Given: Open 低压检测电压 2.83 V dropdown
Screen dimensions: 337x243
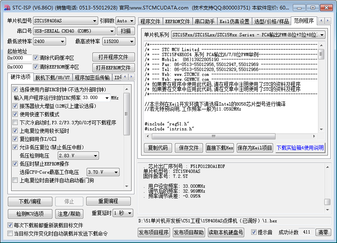Looking at the screenshot, I should 78,156.
